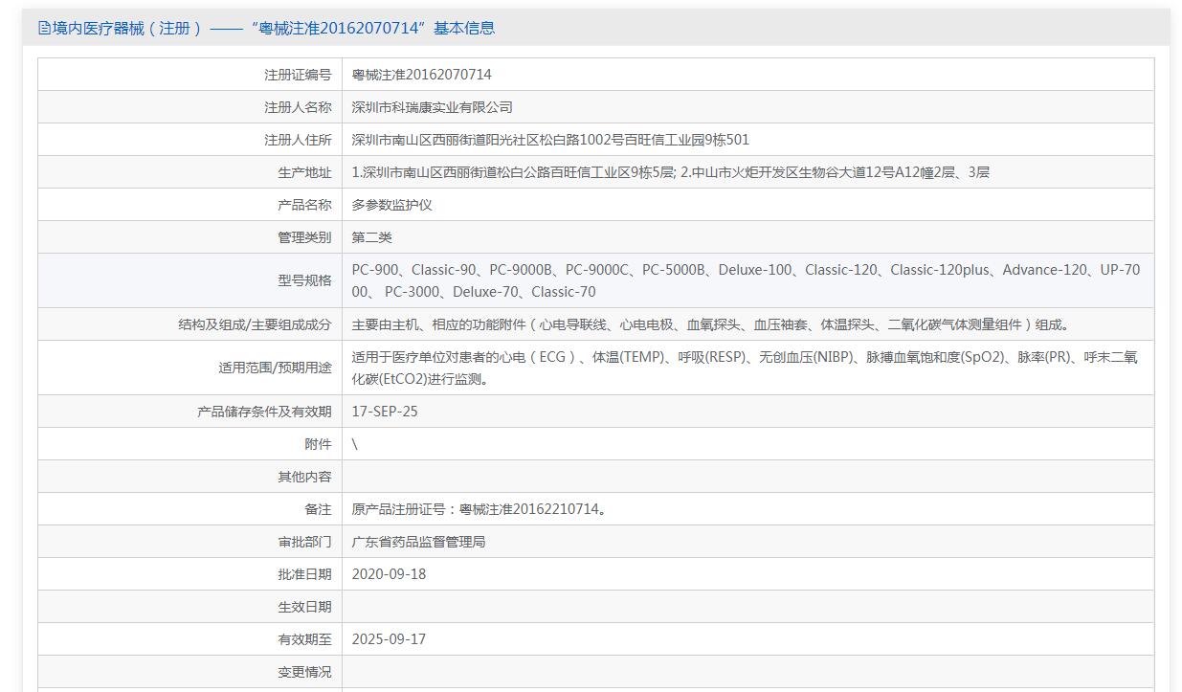Click the label '有效期至'
Image resolution: width=1182 pixels, height=692 pixels.
tap(304, 639)
